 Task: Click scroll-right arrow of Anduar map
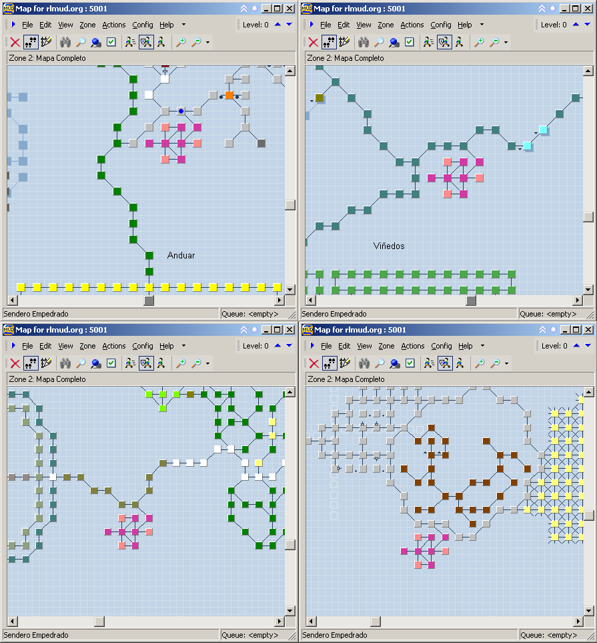(x=279, y=300)
